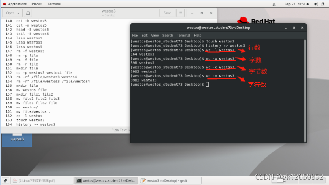Switch to the PDF document taskbar item
The image size is (329, 185).
coord(42,180)
